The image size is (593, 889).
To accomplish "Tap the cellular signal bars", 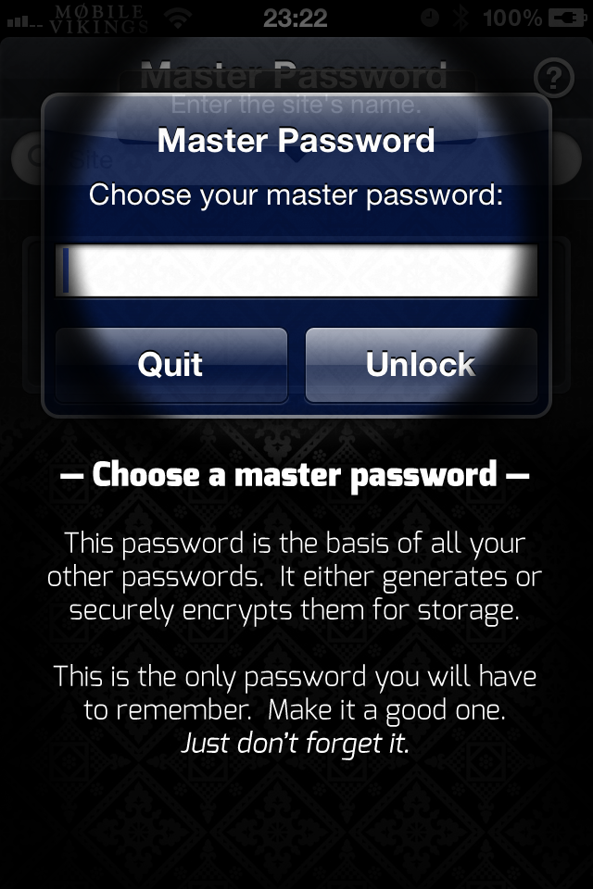I will (24, 21).
